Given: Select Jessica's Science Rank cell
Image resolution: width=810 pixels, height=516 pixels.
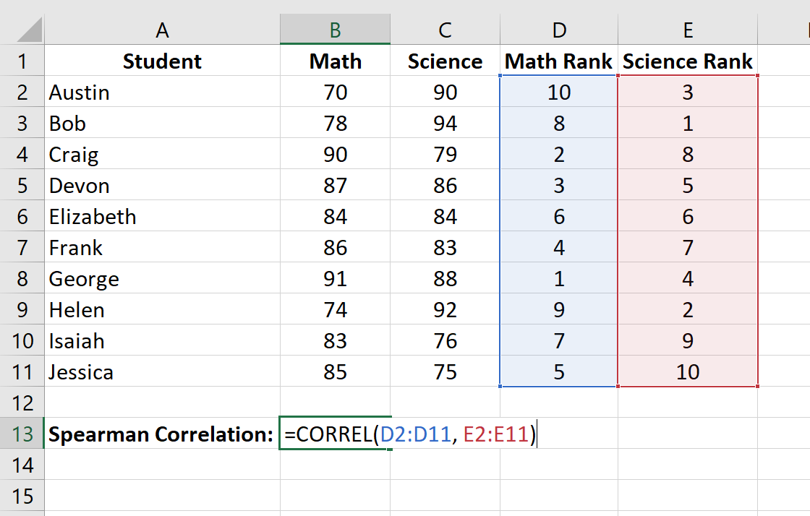Looking at the screenshot, I should click(x=688, y=371).
